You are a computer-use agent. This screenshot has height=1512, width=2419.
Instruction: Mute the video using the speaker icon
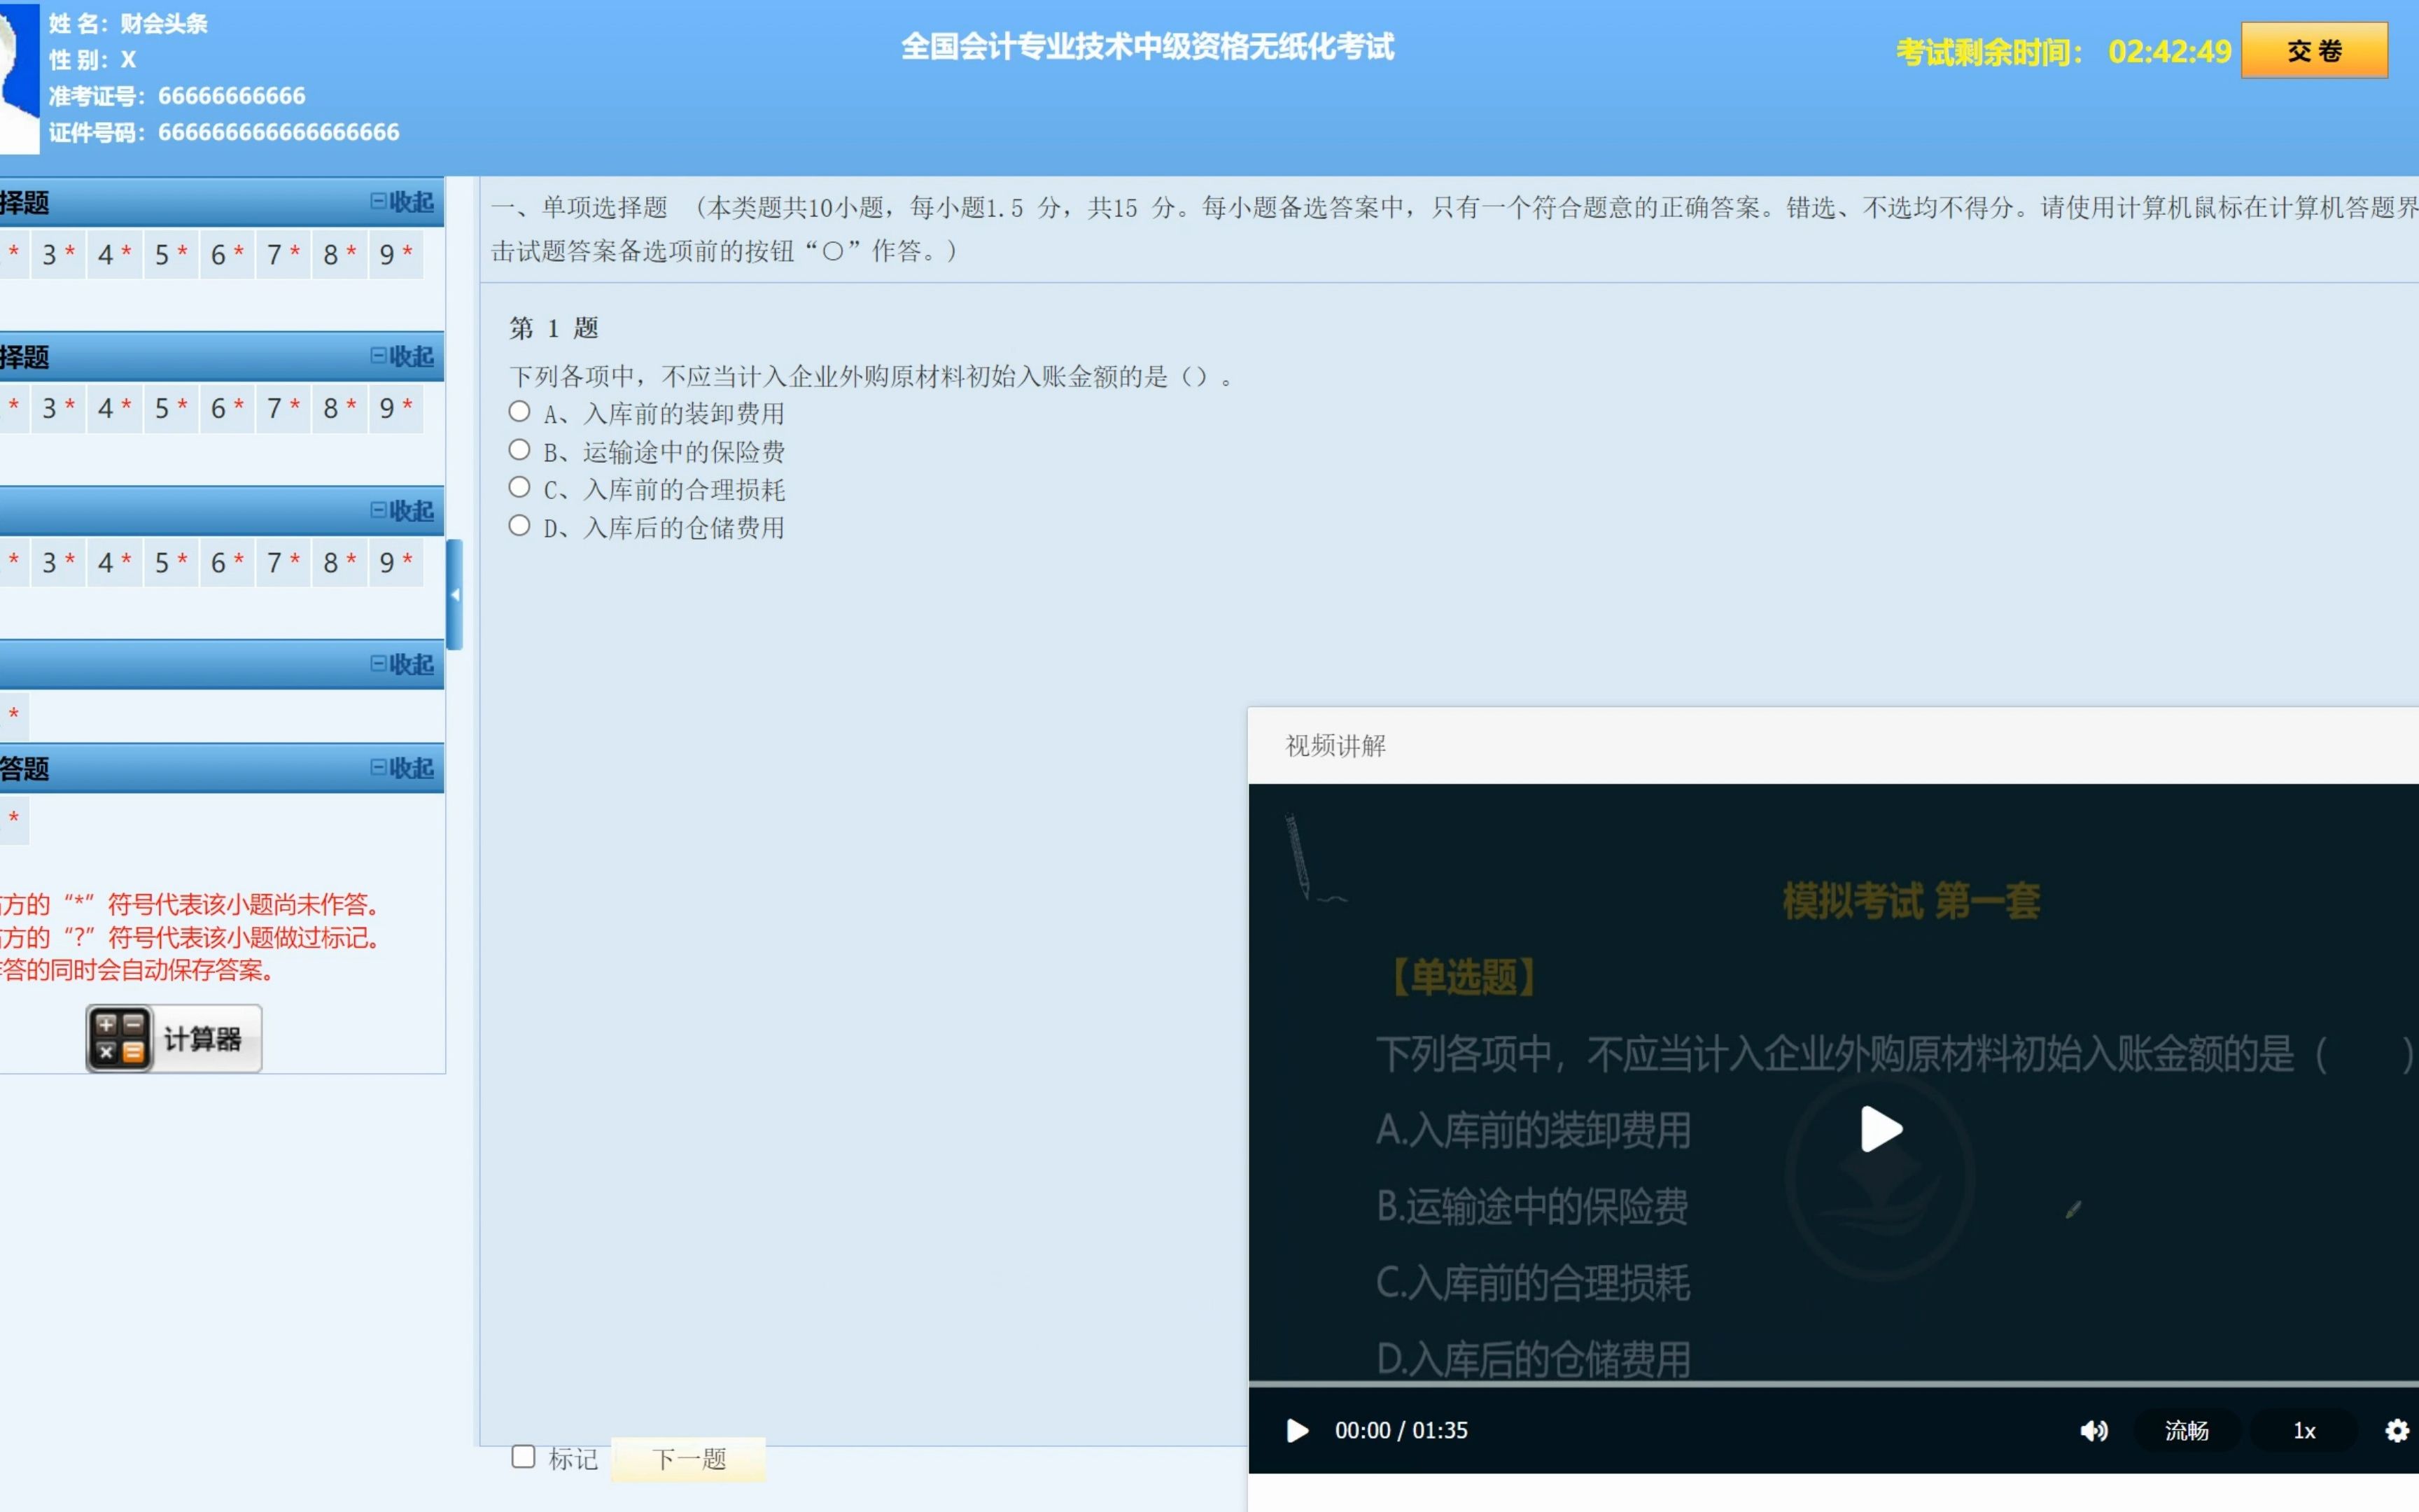pos(2093,1431)
